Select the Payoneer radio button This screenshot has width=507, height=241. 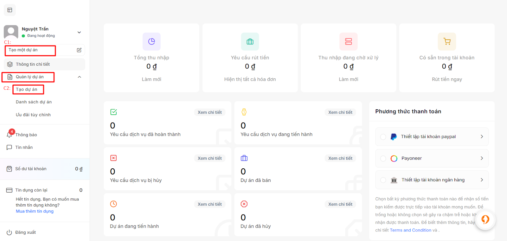(x=383, y=159)
